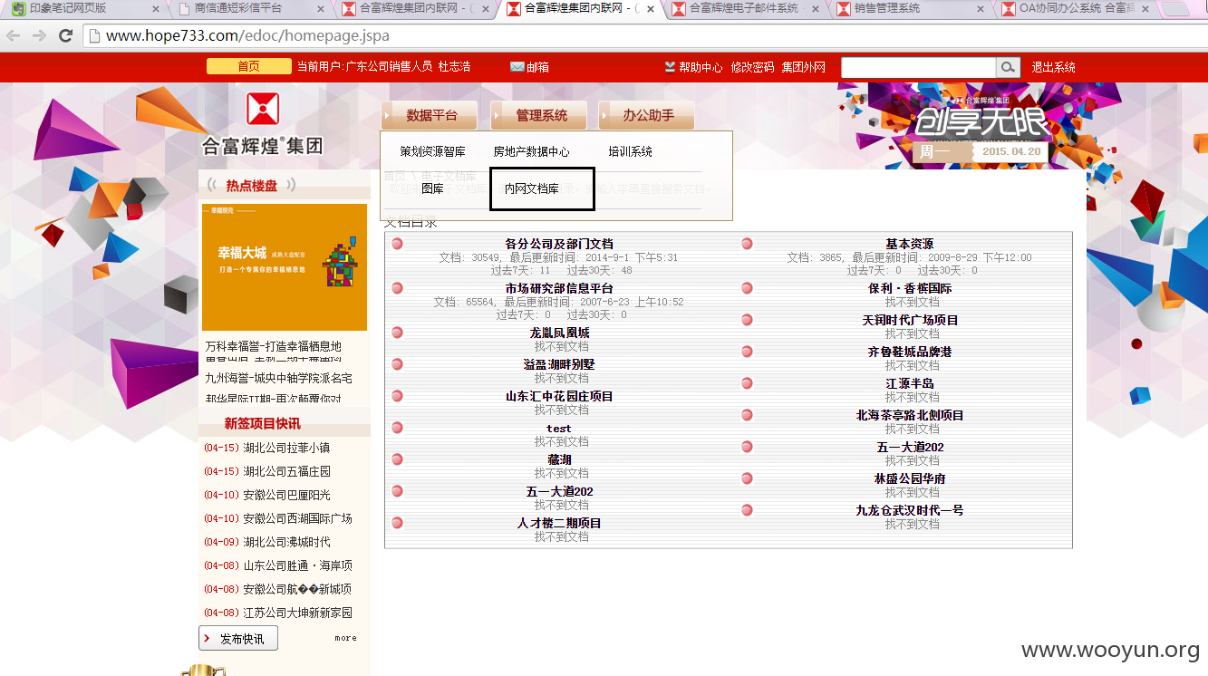
Task: Click the 发布快讯 button
Action: pos(238,638)
